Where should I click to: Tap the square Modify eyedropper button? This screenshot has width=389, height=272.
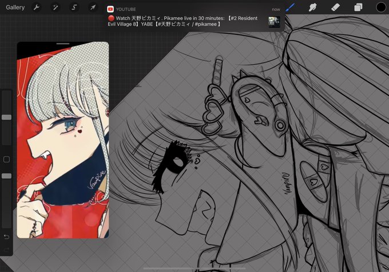coord(7,159)
